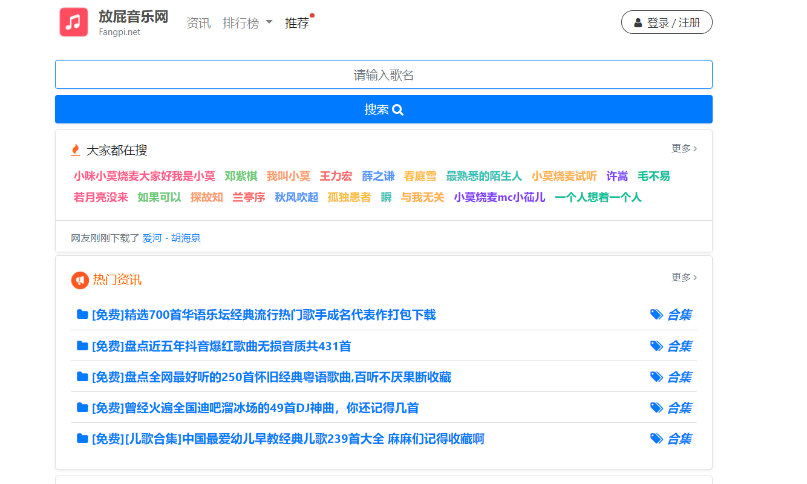Select the 邓紫棋 trending search tag
Screen dimensions: 807x484
point(241,177)
